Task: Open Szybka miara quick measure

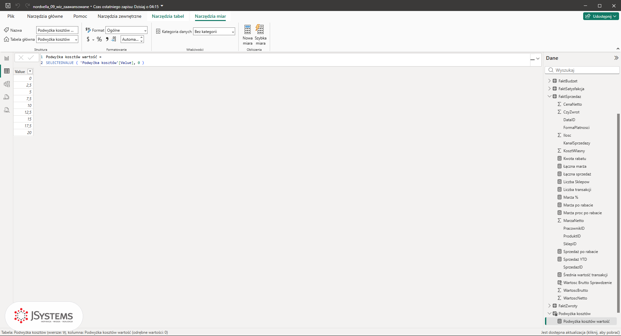Action: (x=260, y=35)
